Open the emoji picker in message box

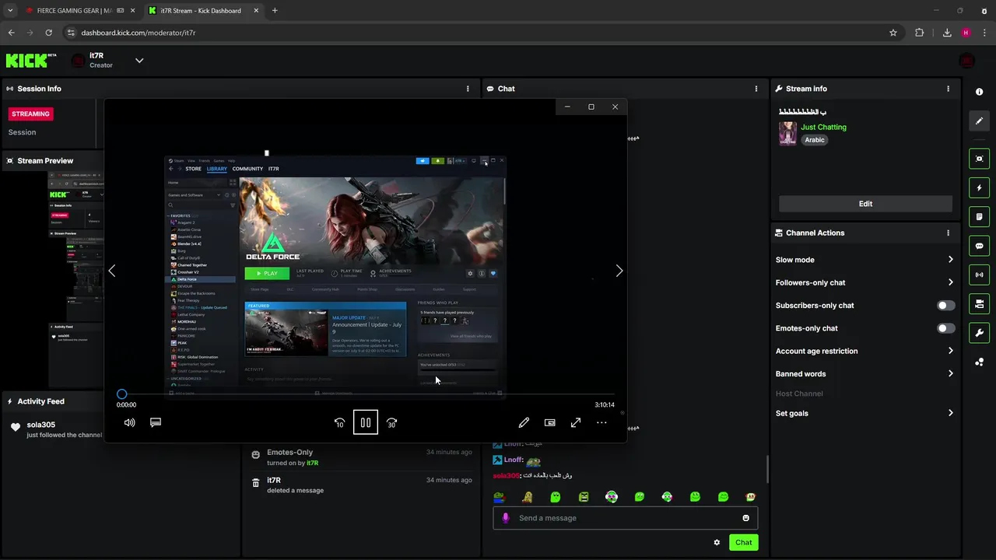point(745,518)
